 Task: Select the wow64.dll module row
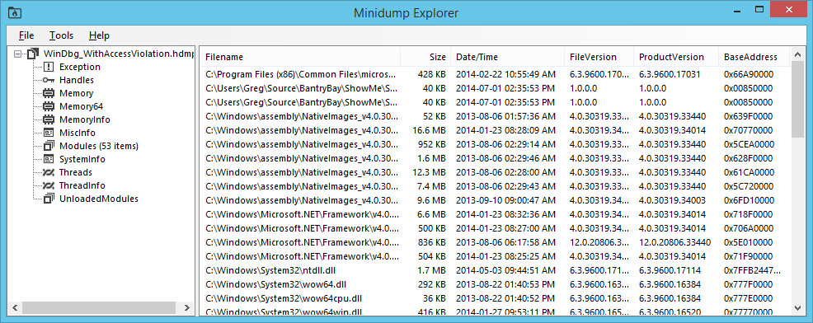point(496,284)
